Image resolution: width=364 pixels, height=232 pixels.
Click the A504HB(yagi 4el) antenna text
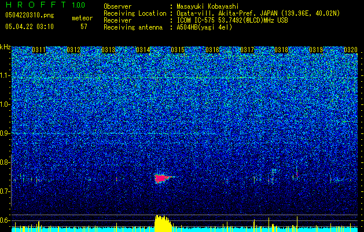pos(204,27)
